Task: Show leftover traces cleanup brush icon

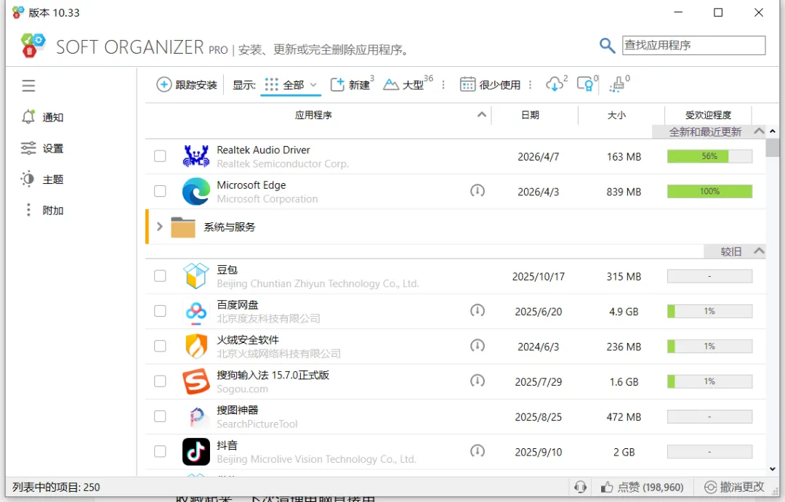Action: pyautogui.click(x=619, y=84)
